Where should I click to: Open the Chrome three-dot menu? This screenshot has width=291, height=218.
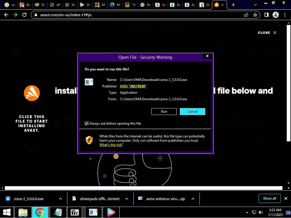pyautogui.click(x=285, y=15)
